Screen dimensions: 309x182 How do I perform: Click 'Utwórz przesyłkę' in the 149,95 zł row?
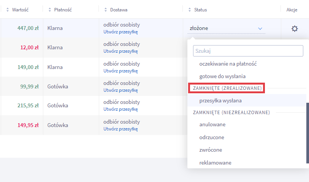(x=120, y=129)
